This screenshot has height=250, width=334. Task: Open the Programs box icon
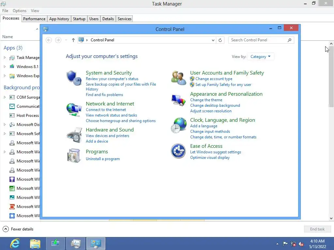pos(74,156)
